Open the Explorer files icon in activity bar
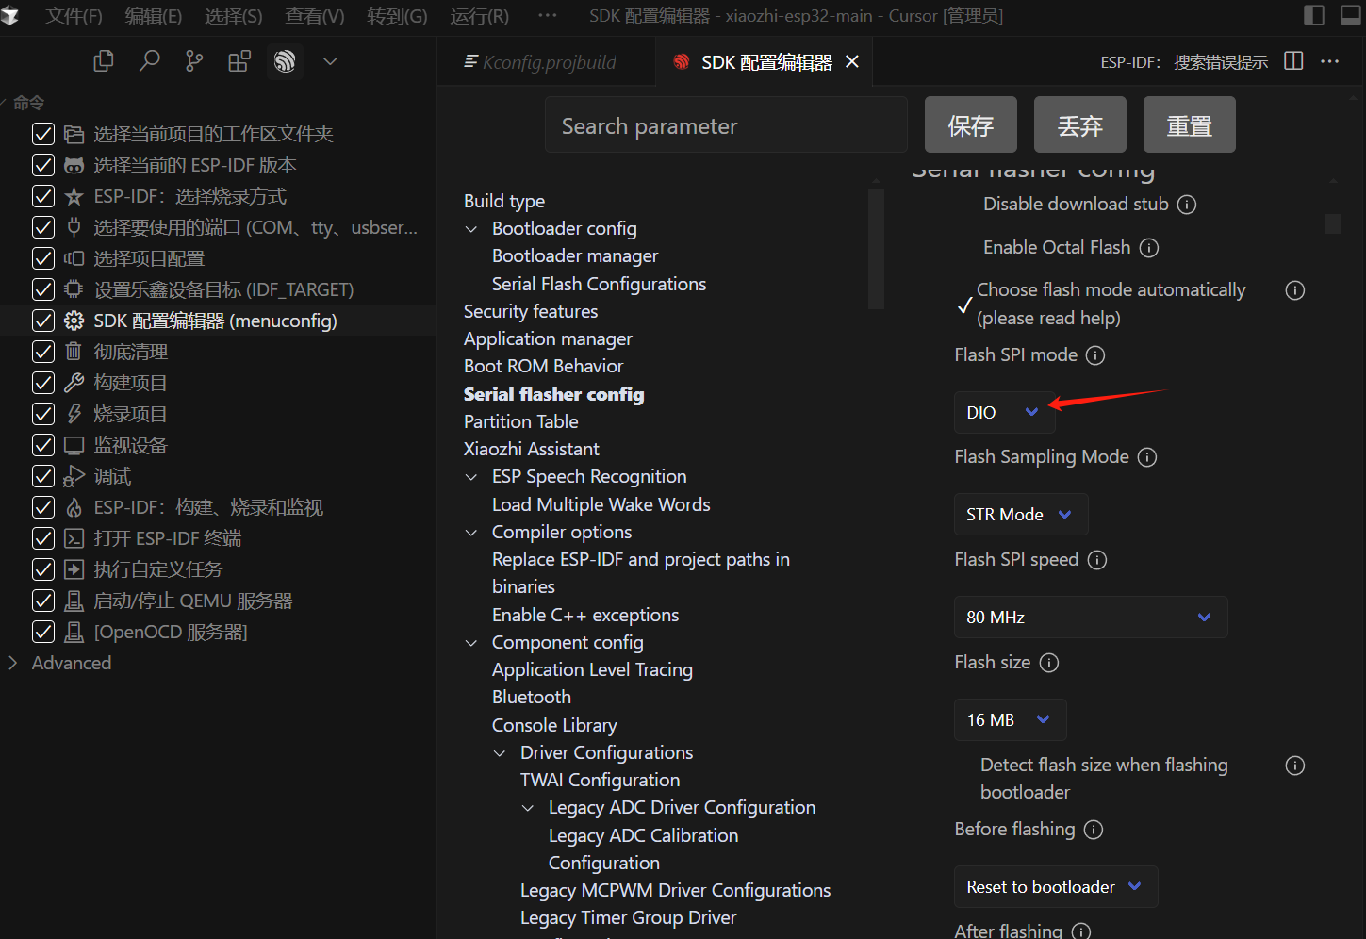 (x=104, y=61)
